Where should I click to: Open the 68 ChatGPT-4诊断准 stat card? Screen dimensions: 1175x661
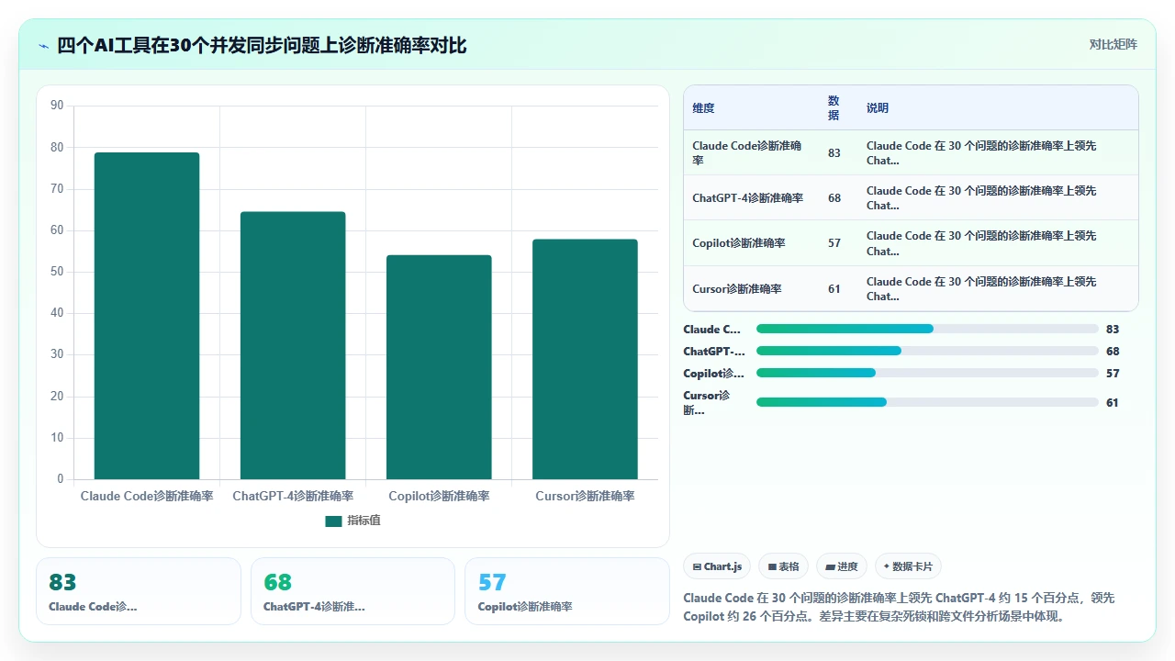352,591
